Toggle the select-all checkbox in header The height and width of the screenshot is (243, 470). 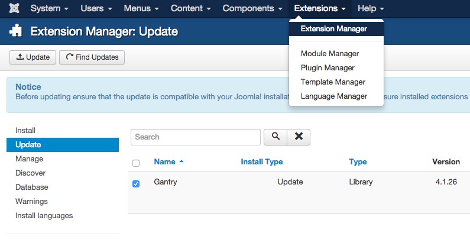tap(136, 163)
